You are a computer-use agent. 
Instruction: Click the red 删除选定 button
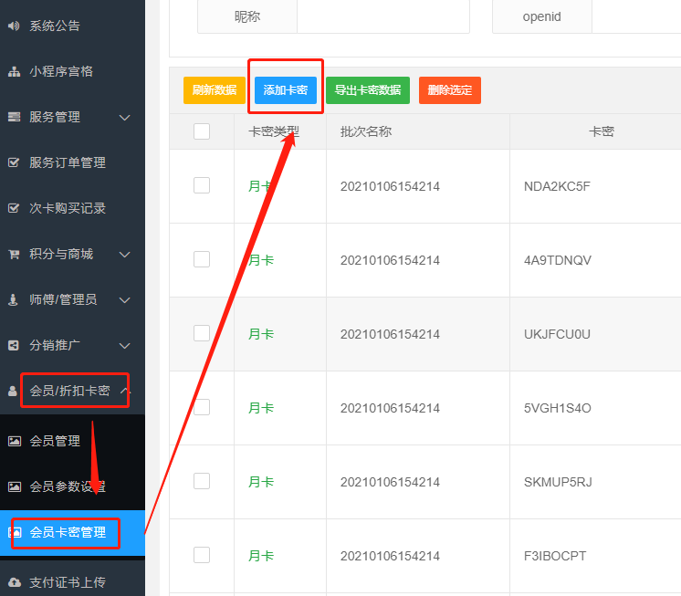point(450,90)
